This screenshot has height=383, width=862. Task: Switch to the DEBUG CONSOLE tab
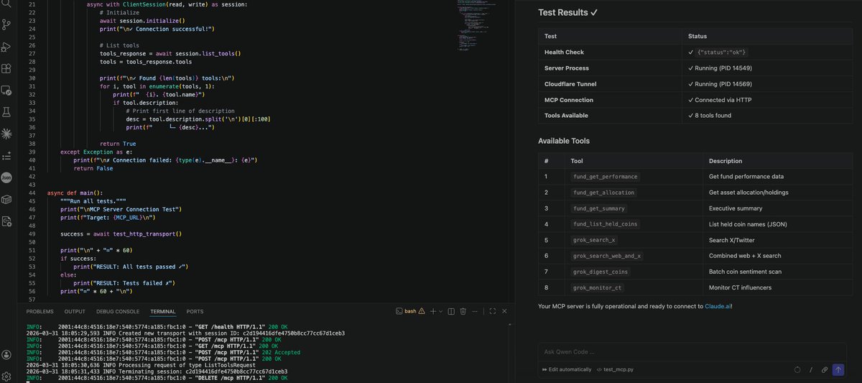[x=118, y=311]
